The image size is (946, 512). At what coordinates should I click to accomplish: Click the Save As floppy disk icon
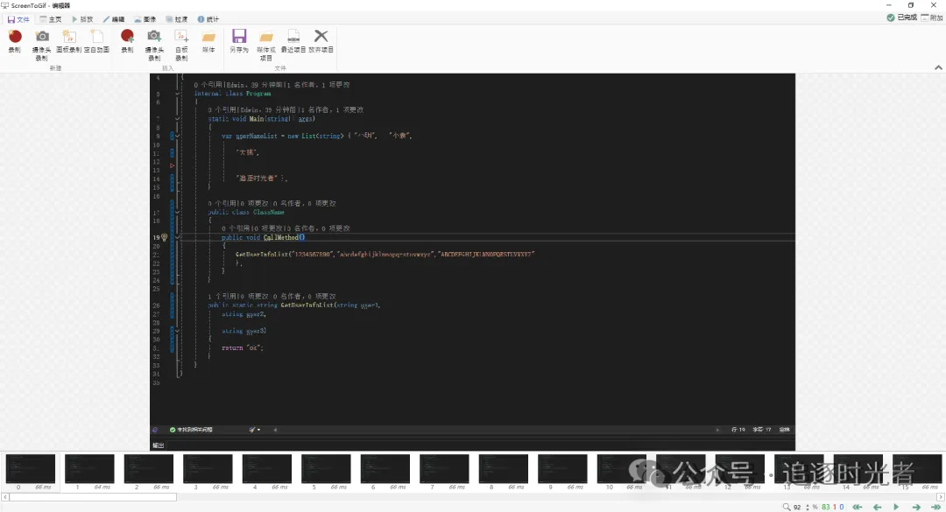(239, 37)
